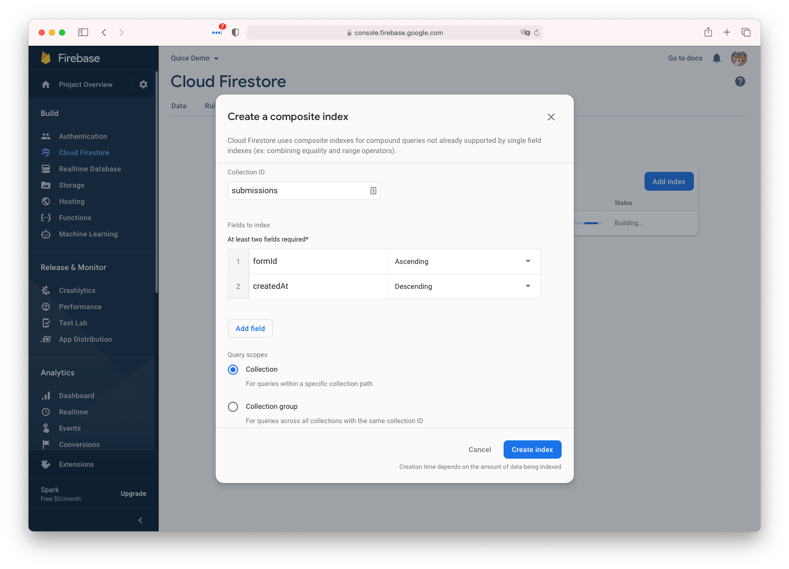Click the Functions brackets icon
Image resolution: width=789 pixels, height=569 pixels.
(x=46, y=218)
